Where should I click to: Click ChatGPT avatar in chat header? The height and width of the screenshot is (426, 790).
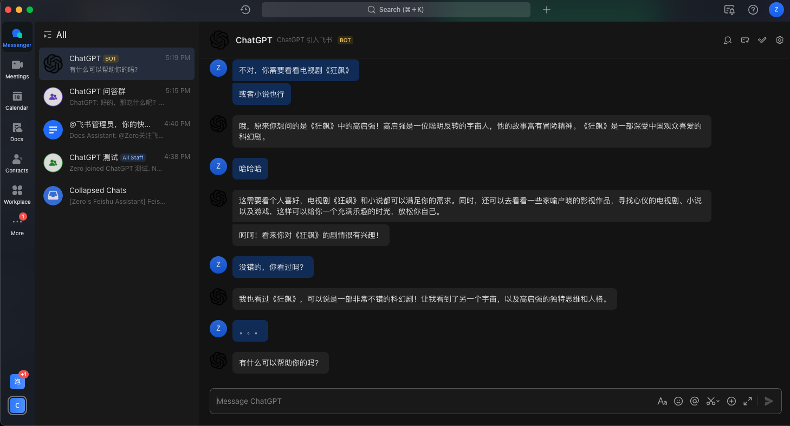point(219,40)
